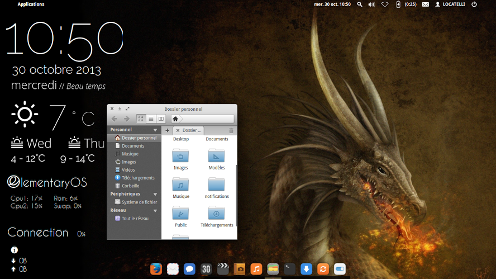Switch to list view
Image resolution: width=496 pixels, height=279 pixels.
click(151, 119)
